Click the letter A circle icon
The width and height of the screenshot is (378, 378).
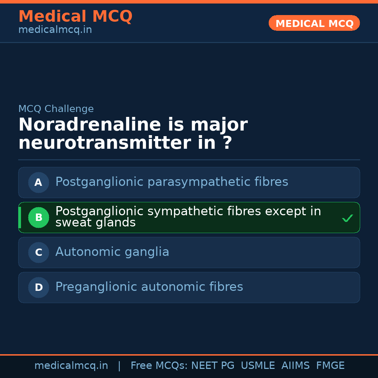(x=38, y=182)
